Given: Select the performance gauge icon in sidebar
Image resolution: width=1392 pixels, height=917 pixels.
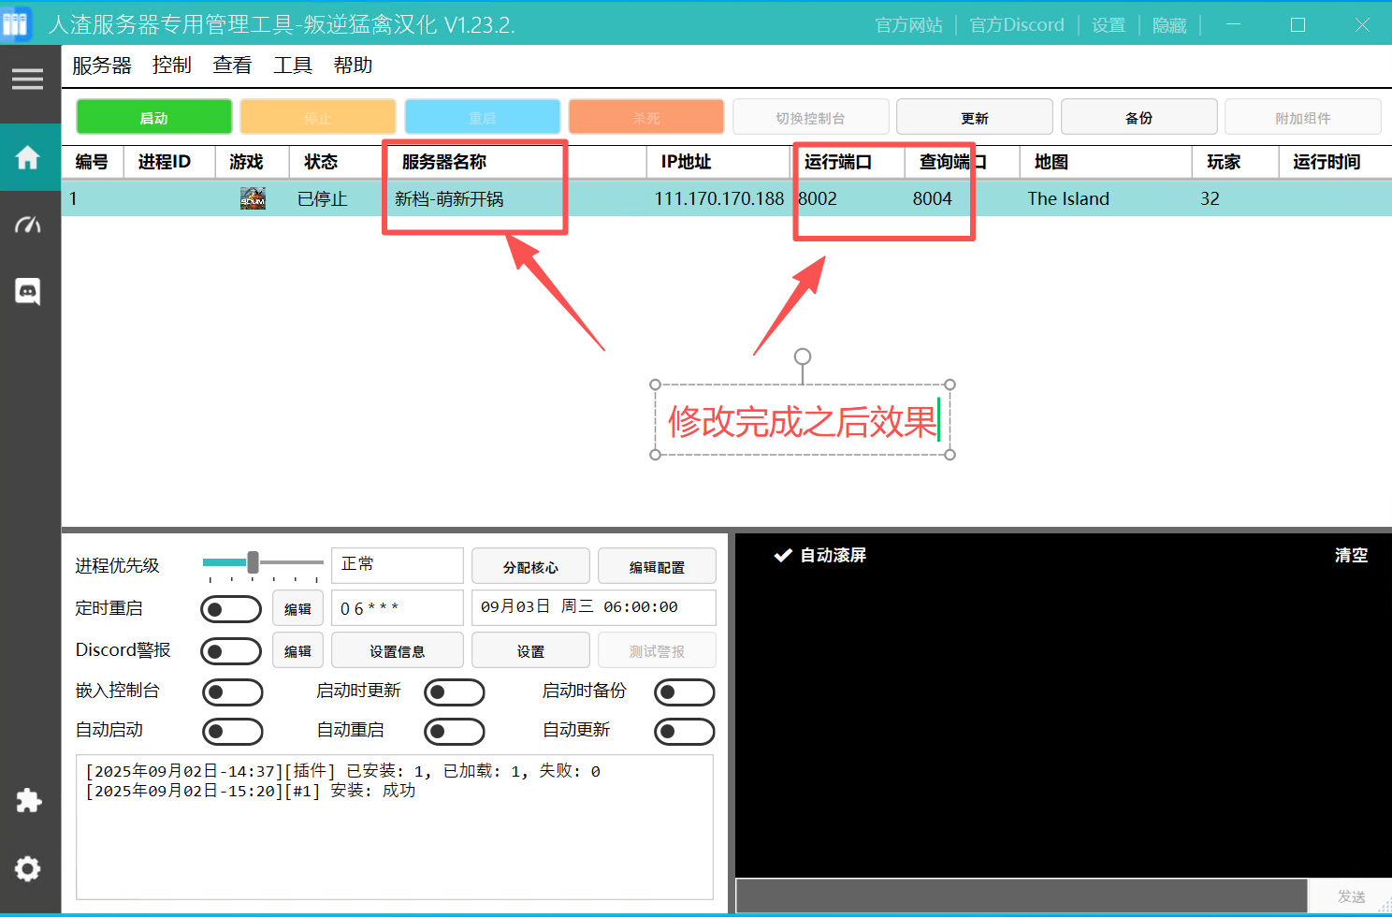Looking at the screenshot, I should coord(29,225).
